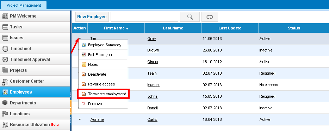Click the Terminate employment orange icon
329x131 pixels.
pos(84,94)
